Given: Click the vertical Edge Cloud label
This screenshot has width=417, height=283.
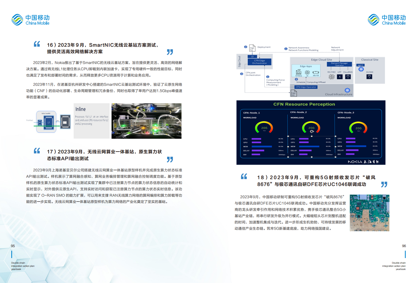Looking at the screenshot, I should pyautogui.click(x=239, y=61).
